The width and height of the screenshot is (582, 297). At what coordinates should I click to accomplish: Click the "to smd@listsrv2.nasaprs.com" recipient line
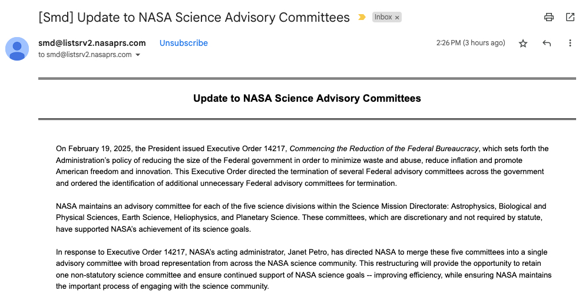click(85, 55)
